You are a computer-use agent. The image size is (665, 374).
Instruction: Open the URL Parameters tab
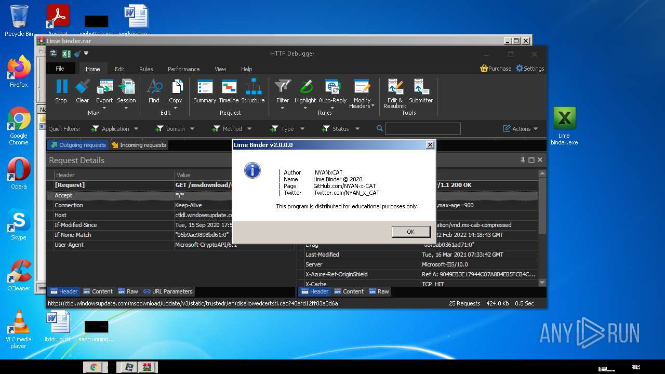click(168, 291)
